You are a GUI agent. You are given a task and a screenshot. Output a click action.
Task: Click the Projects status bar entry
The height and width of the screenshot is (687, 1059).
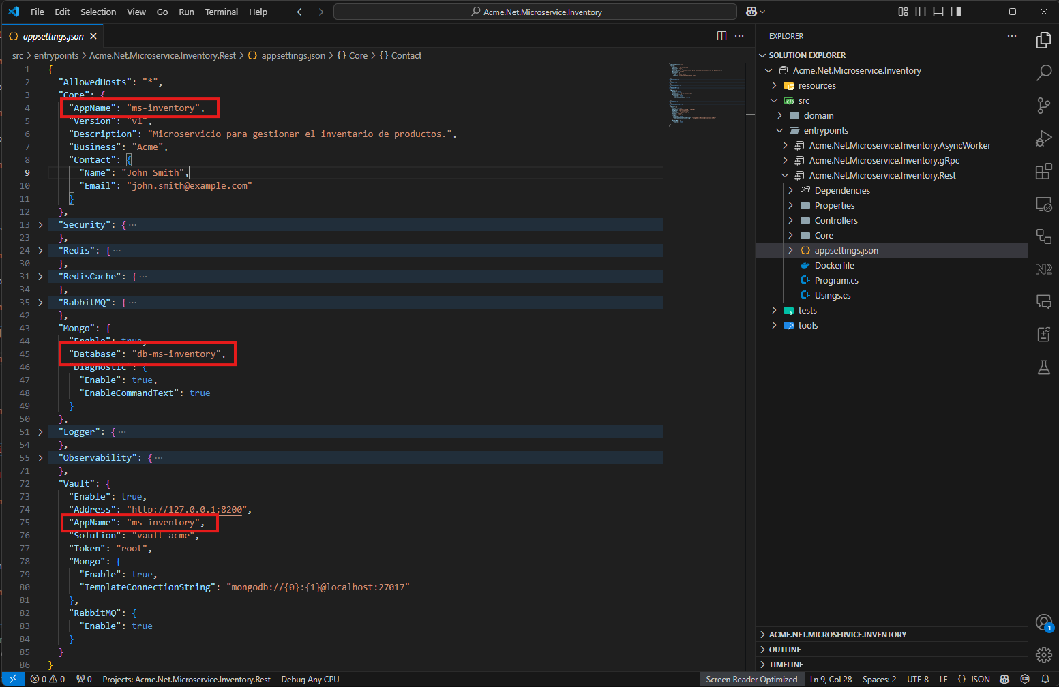click(x=186, y=679)
